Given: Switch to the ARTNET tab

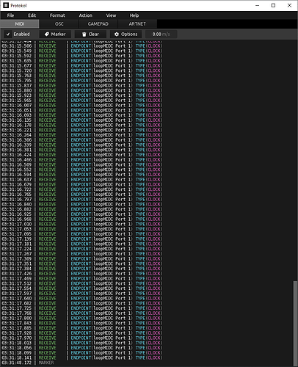Looking at the screenshot, I should click(137, 24).
